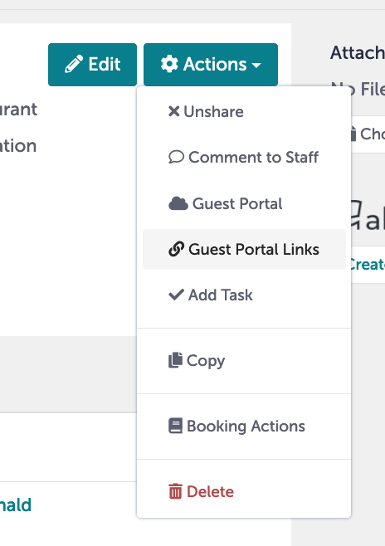385x546 pixels.
Task: Click the X icon beside Unshare
Action: pos(173,111)
